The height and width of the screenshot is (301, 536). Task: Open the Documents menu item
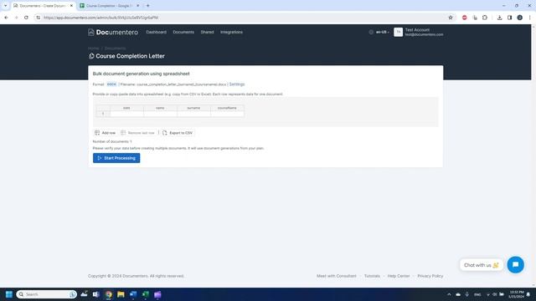click(x=183, y=32)
